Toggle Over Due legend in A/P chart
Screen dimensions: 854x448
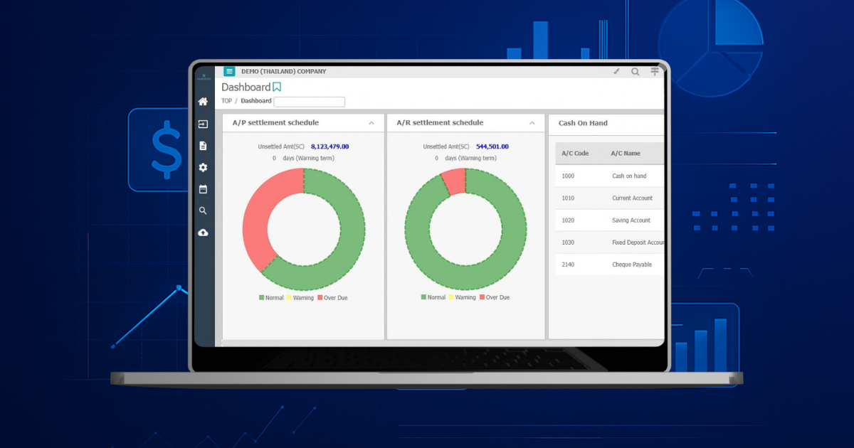pos(332,298)
